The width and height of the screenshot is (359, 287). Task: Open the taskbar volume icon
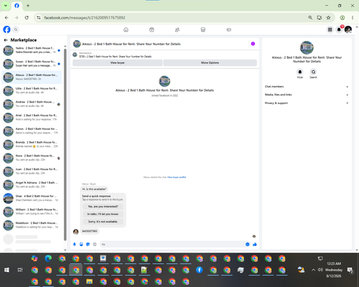pyautogui.click(x=320, y=270)
